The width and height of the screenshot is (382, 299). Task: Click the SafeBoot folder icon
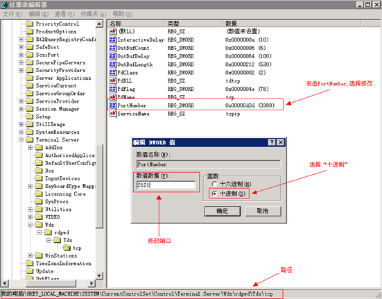pos(30,47)
